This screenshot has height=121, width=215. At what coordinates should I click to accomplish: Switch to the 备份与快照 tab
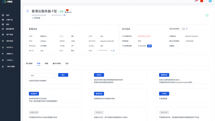click(57, 63)
